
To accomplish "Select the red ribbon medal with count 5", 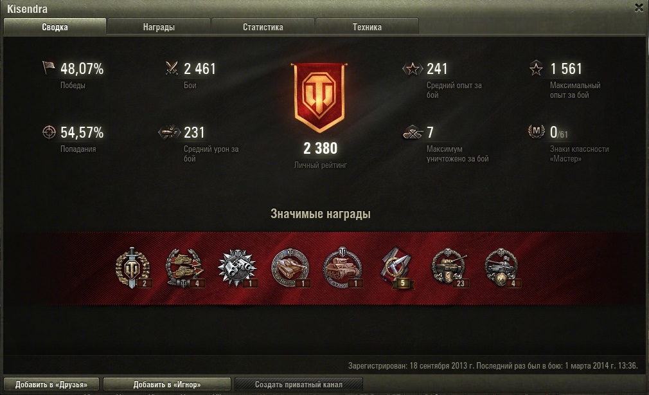I will tap(396, 268).
